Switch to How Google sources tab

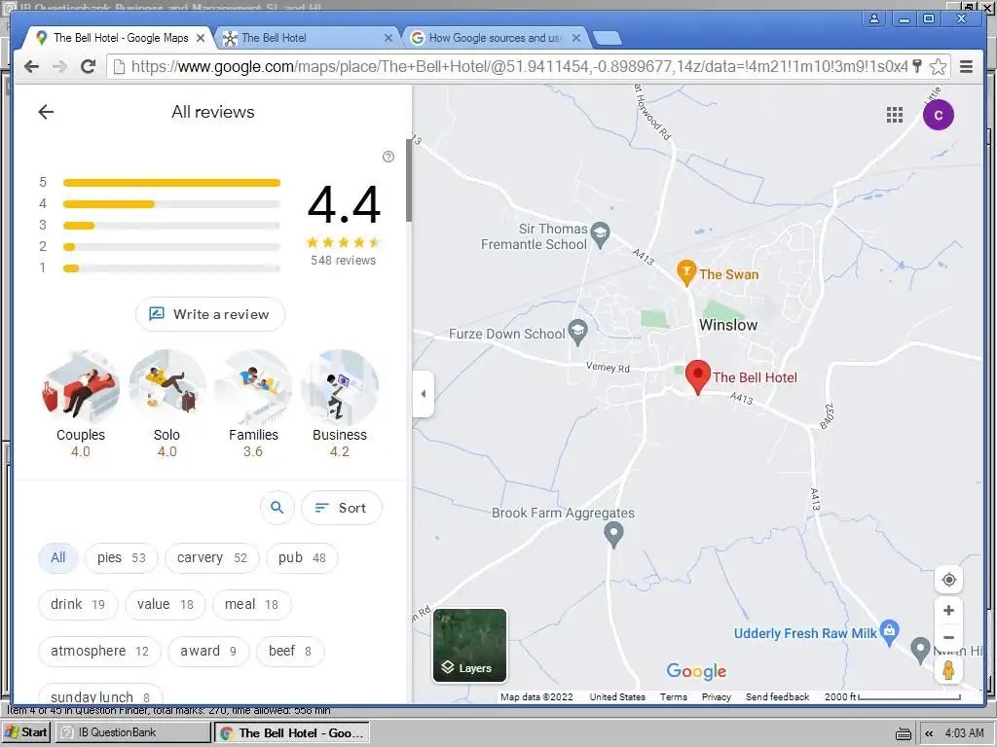(494, 38)
